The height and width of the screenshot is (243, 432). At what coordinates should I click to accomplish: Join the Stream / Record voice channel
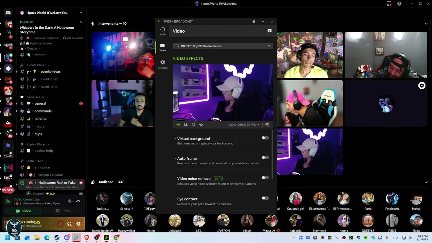[51, 175]
